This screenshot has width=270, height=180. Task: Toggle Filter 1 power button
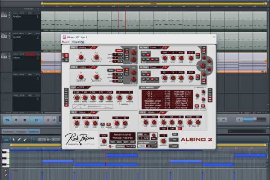coord(166,47)
